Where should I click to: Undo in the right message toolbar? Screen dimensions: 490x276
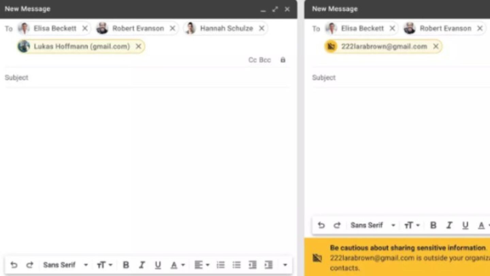point(321,225)
